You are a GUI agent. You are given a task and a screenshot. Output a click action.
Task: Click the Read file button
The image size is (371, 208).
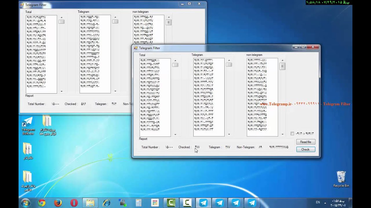305,142
